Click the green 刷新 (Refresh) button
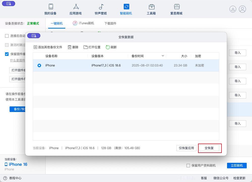The image size is (252, 182). pyautogui.click(x=111, y=47)
